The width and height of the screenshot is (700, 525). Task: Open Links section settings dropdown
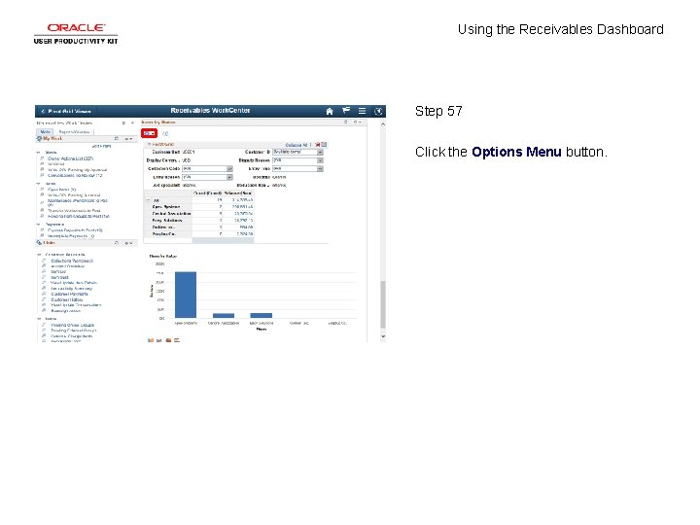[128, 243]
